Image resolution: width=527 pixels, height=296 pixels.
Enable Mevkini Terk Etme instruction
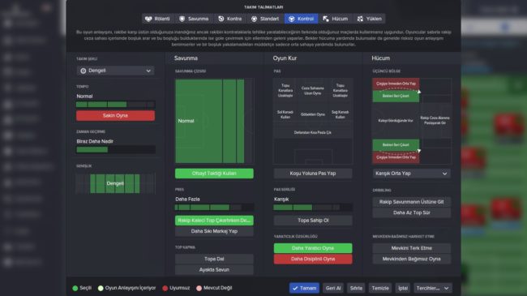[x=411, y=248]
